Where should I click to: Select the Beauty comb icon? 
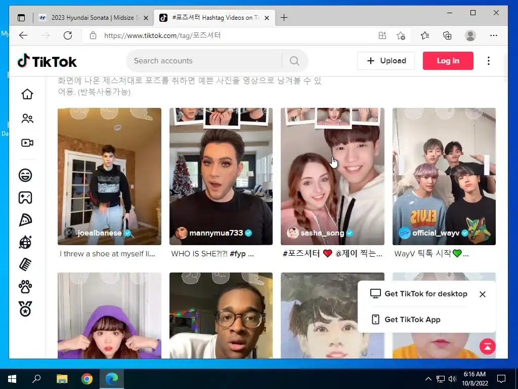pos(25,264)
